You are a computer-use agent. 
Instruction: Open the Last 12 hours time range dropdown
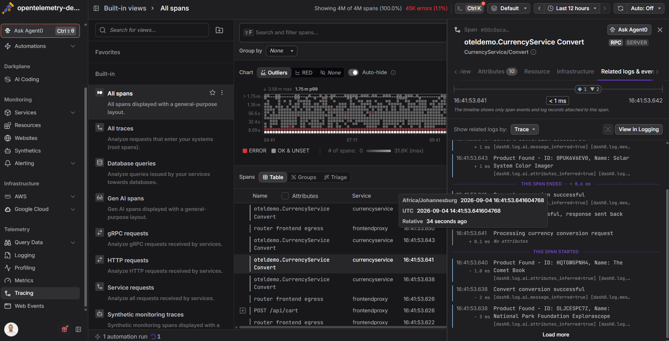coord(572,8)
